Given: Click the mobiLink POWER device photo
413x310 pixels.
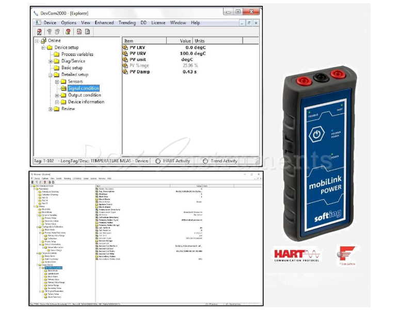Looking at the screenshot, I should click(x=320, y=153).
